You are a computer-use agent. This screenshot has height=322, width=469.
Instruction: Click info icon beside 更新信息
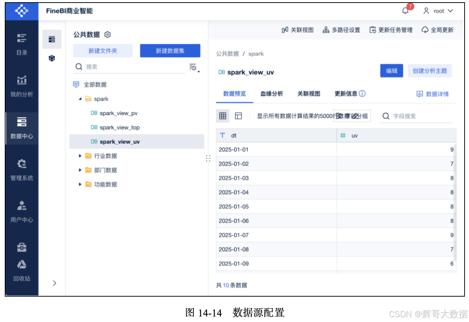[x=362, y=94]
